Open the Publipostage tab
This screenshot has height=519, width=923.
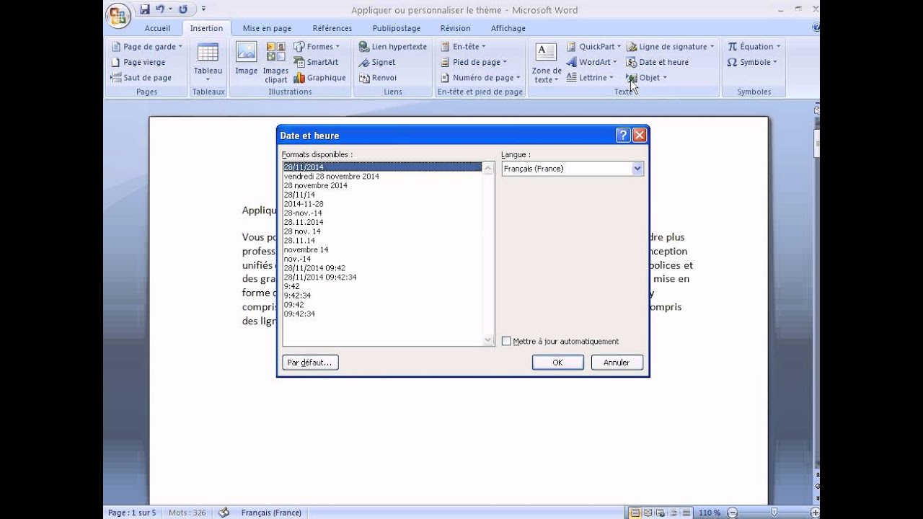(396, 28)
